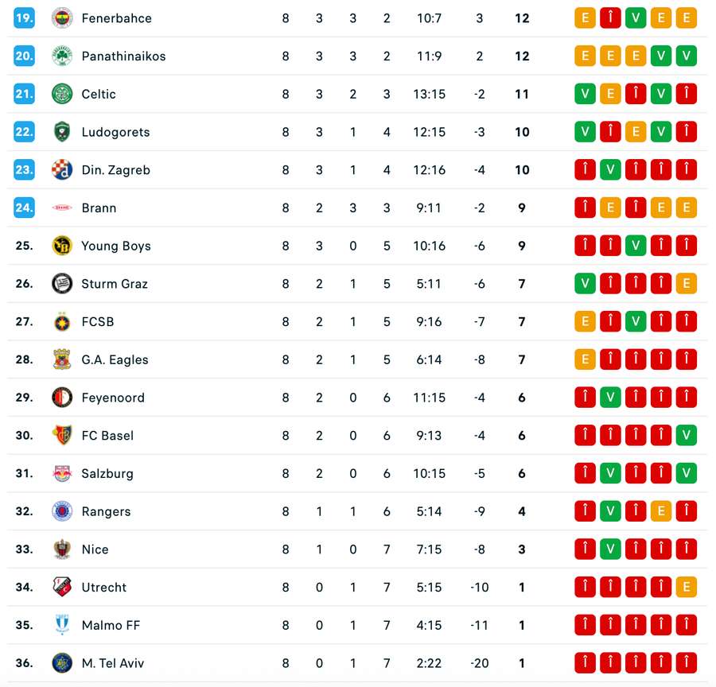Click the Celtic club logo
716x687 pixels.
click(x=62, y=94)
